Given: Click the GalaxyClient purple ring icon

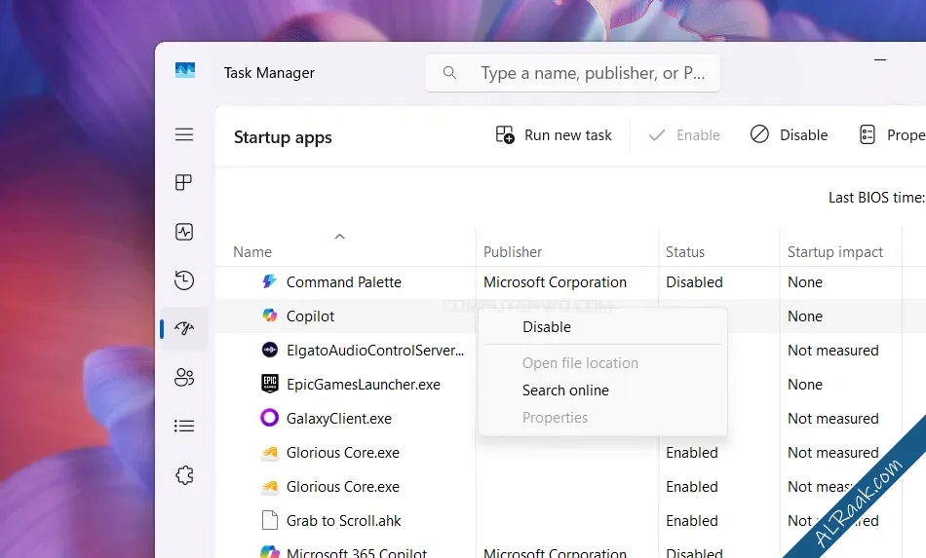Looking at the screenshot, I should click(x=269, y=418).
